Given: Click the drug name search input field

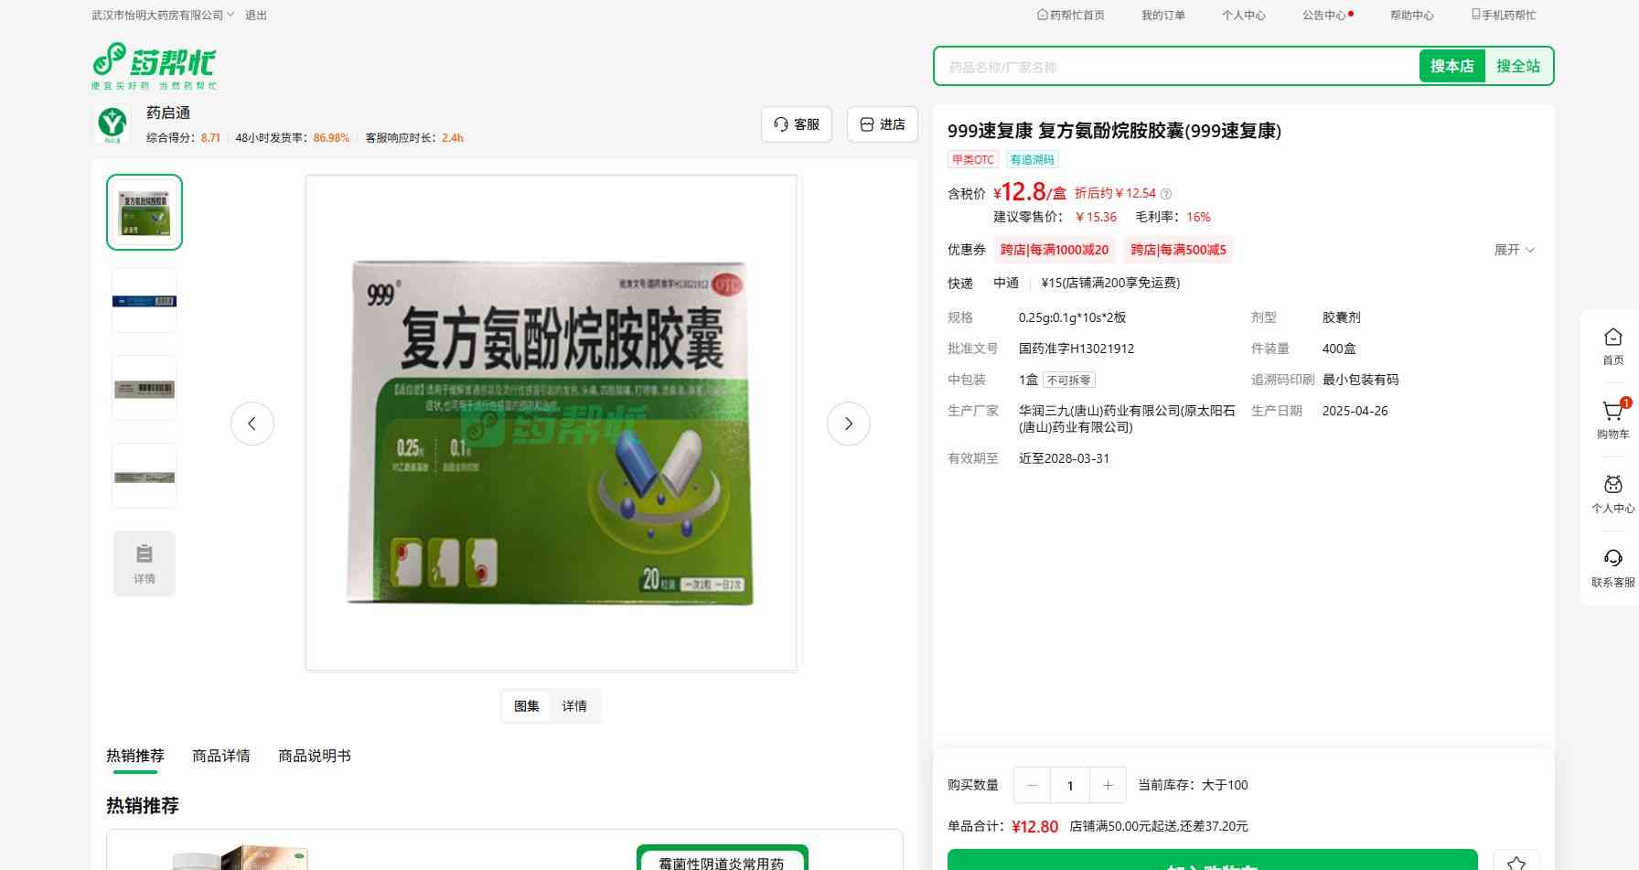Looking at the screenshot, I should [x=1175, y=67].
